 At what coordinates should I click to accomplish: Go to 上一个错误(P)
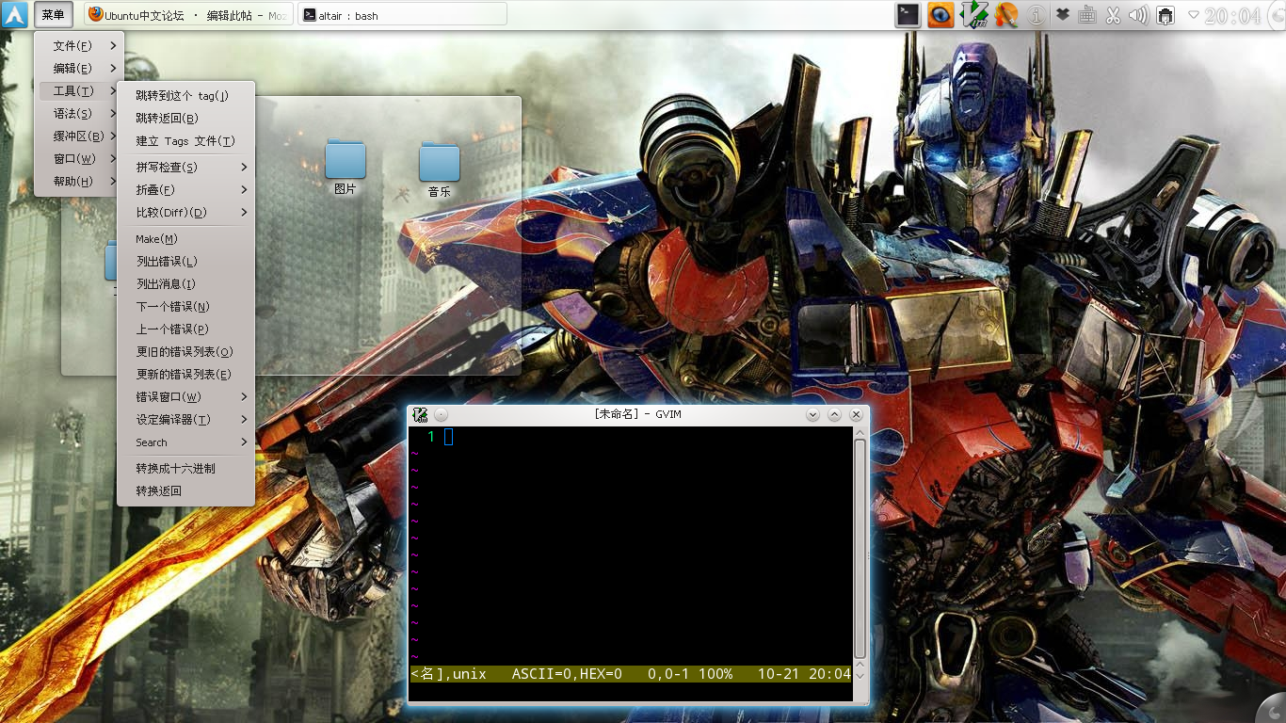pyautogui.click(x=185, y=329)
